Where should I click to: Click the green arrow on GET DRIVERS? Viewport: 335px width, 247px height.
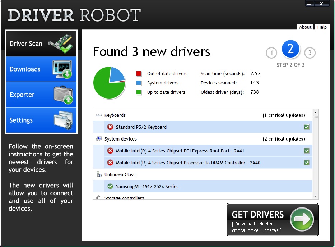click(x=302, y=219)
